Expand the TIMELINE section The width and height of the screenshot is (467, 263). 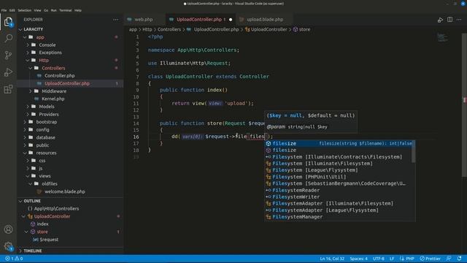tap(20, 251)
